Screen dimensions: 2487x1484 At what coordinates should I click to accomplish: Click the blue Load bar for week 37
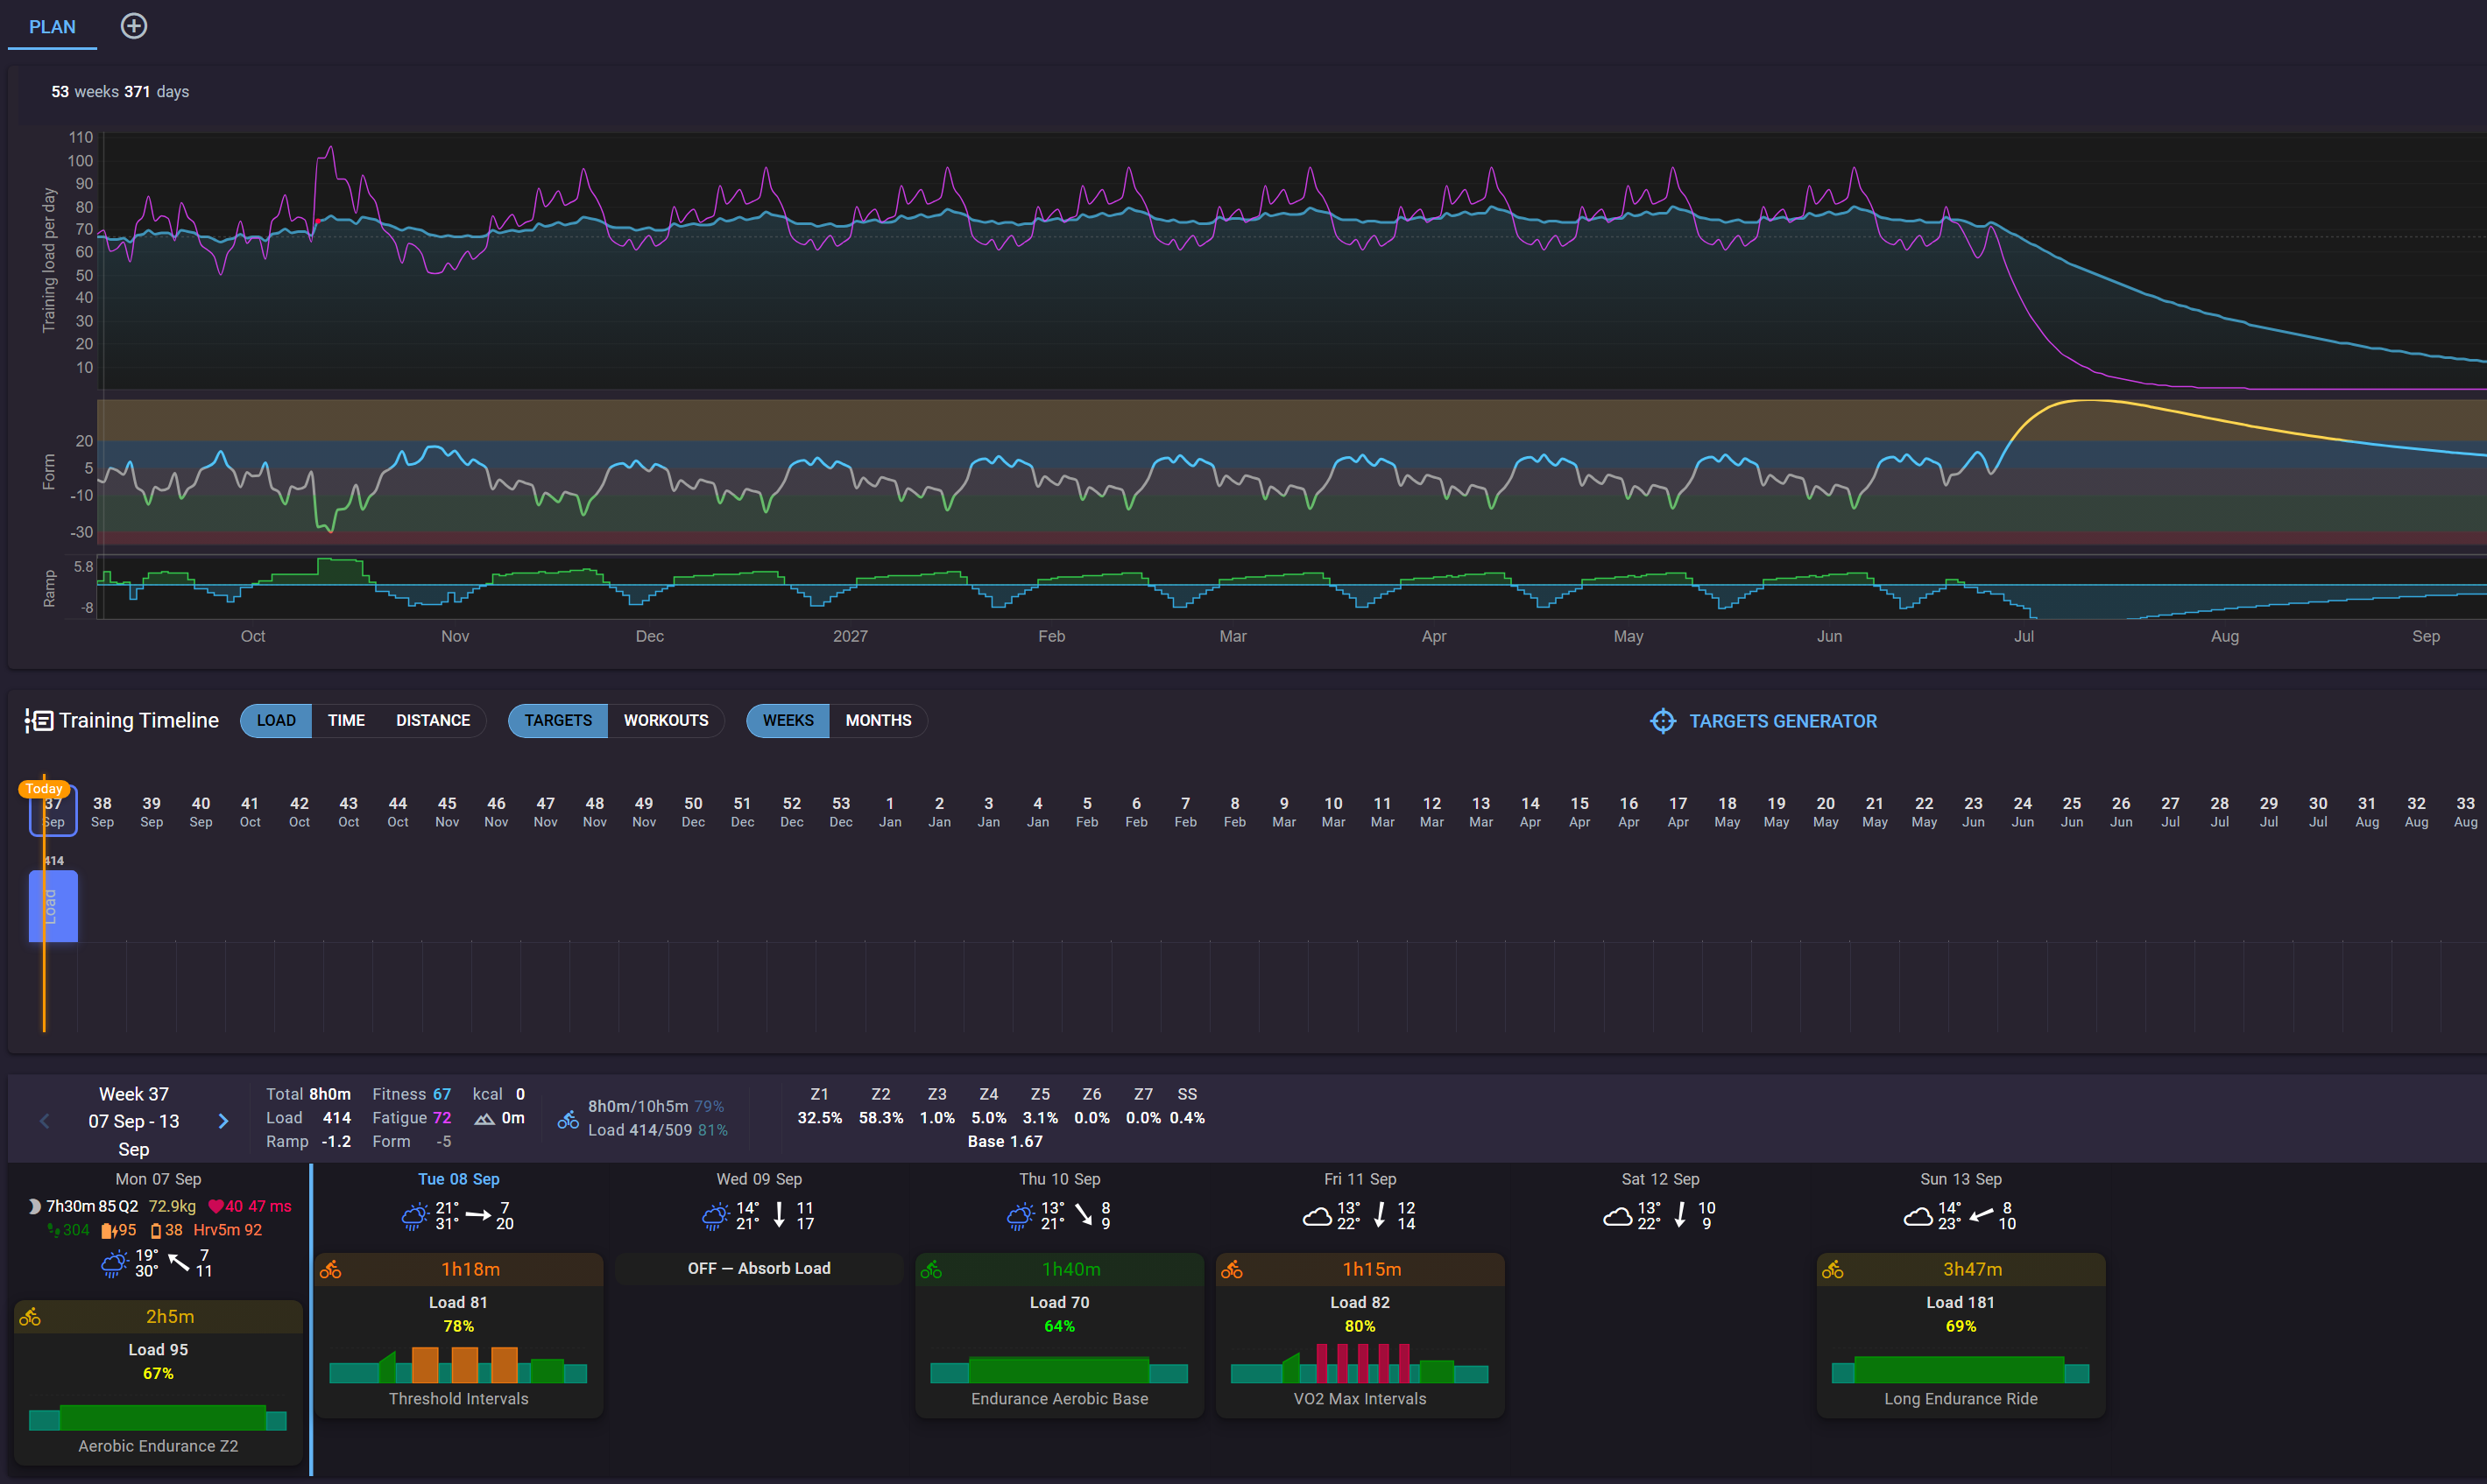53,905
